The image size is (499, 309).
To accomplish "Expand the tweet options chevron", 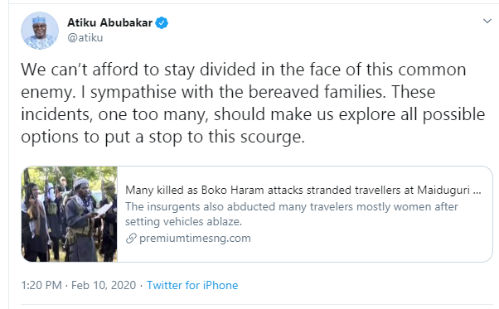I will point(487,22).
